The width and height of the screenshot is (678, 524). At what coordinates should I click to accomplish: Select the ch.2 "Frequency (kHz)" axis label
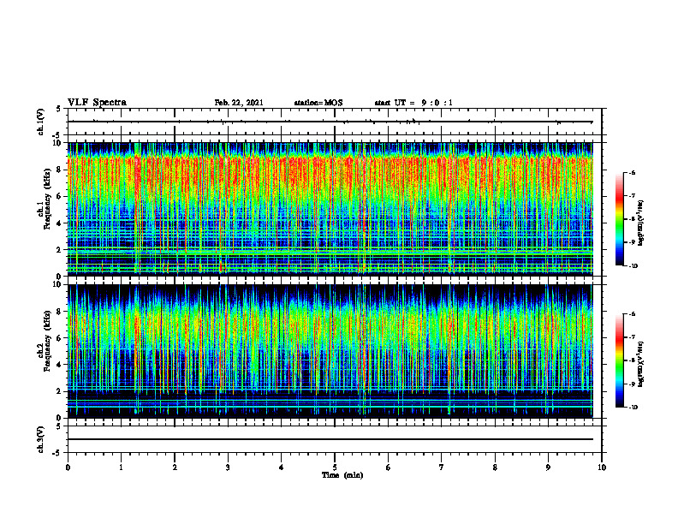tap(48, 341)
